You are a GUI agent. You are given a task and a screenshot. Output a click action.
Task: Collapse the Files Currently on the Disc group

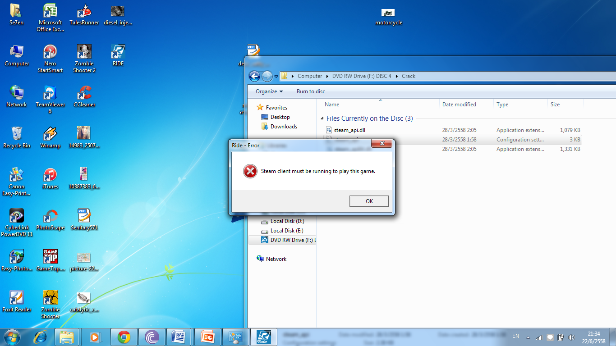(x=322, y=118)
